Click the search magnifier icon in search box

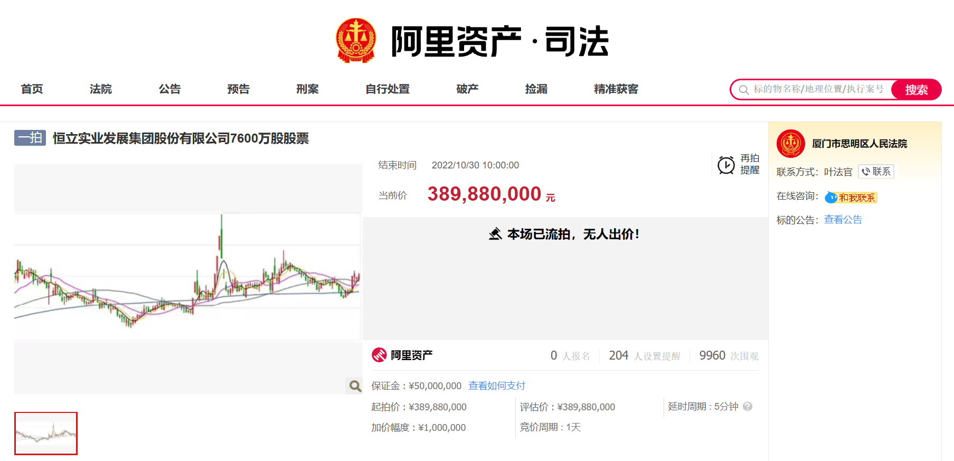(744, 90)
